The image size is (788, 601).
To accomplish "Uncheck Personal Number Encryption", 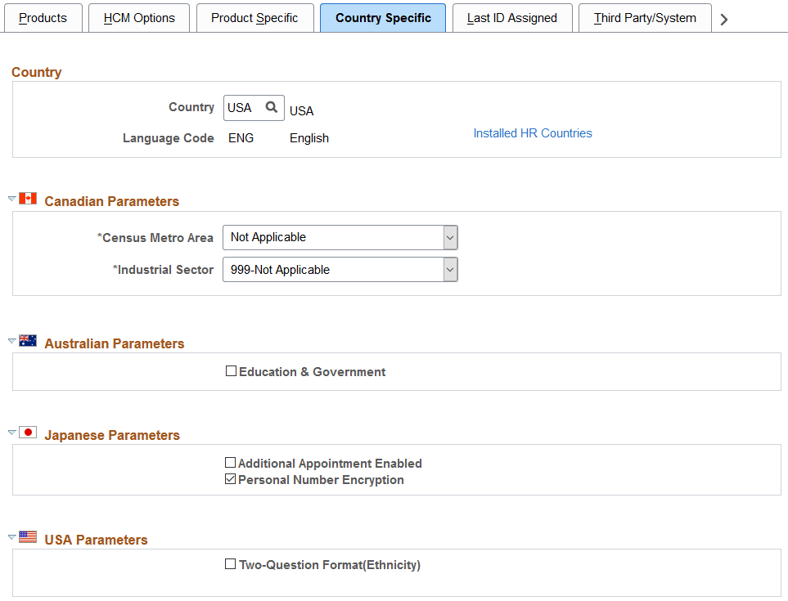I will 230,479.
